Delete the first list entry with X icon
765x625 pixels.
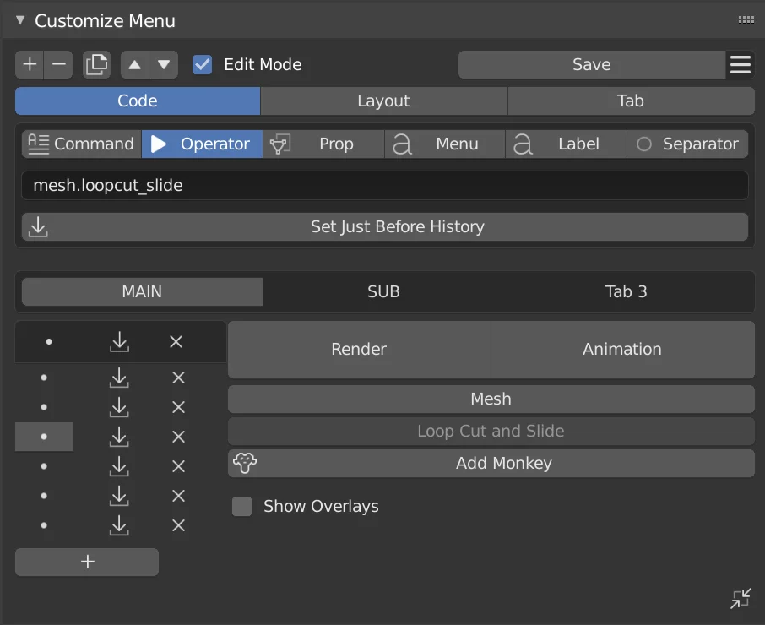[176, 342]
